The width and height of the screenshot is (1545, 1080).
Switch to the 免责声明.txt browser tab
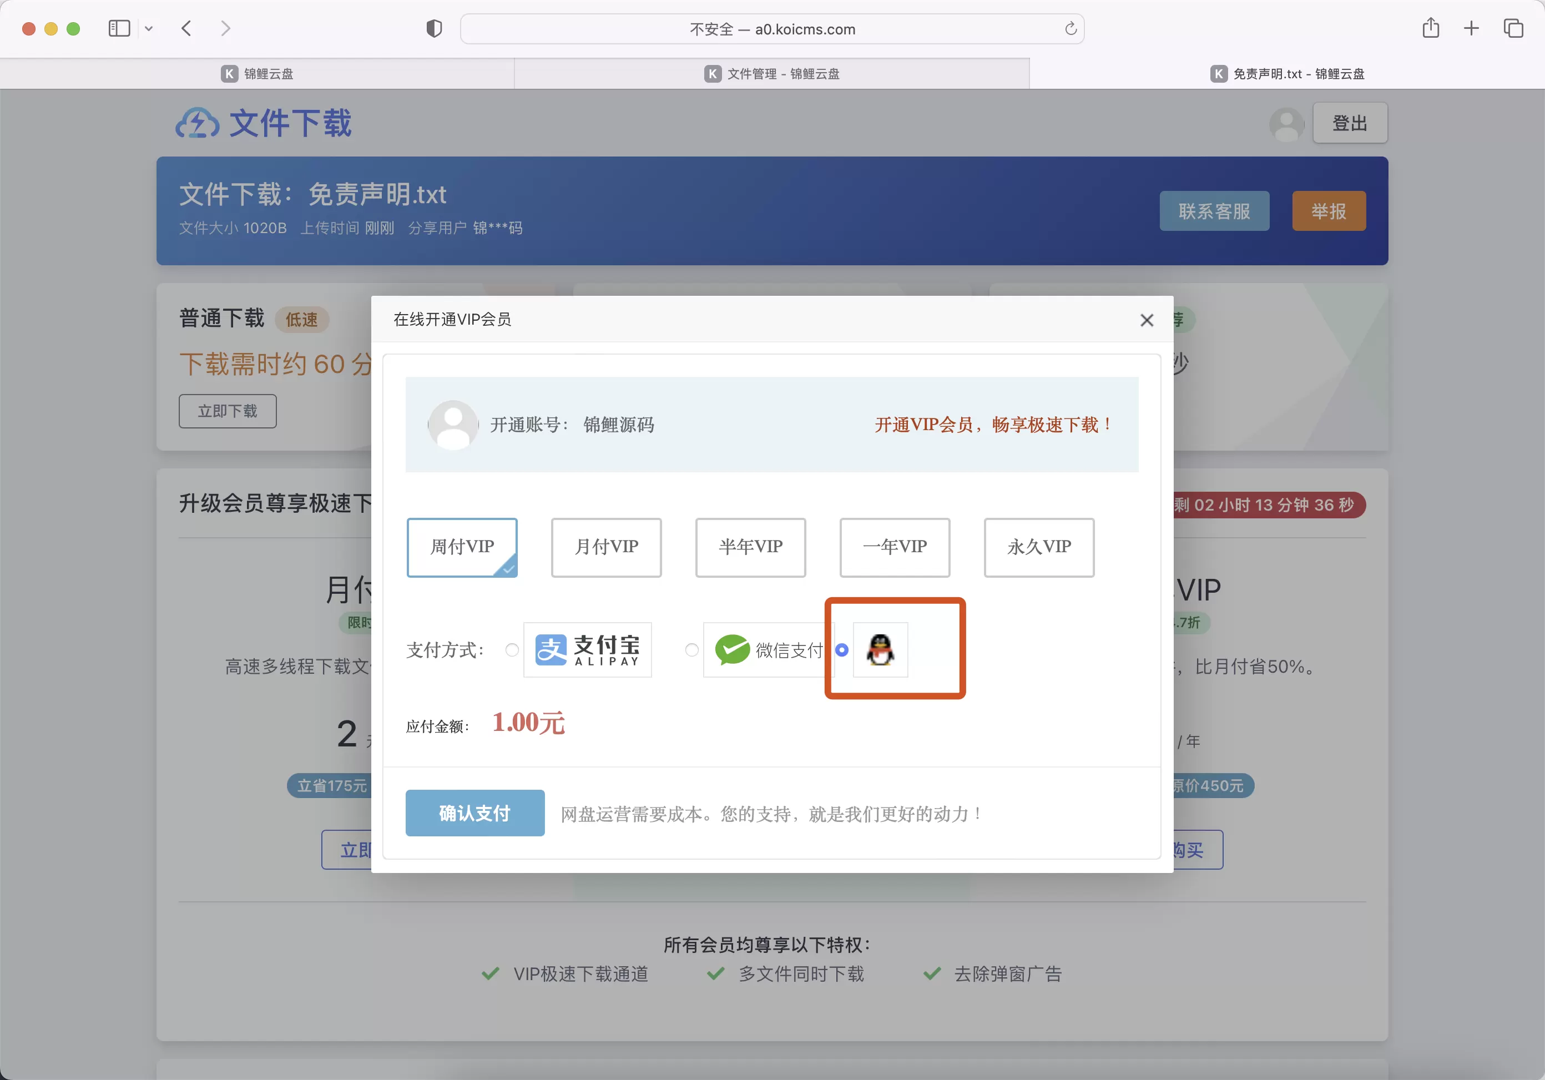(x=1287, y=74)
